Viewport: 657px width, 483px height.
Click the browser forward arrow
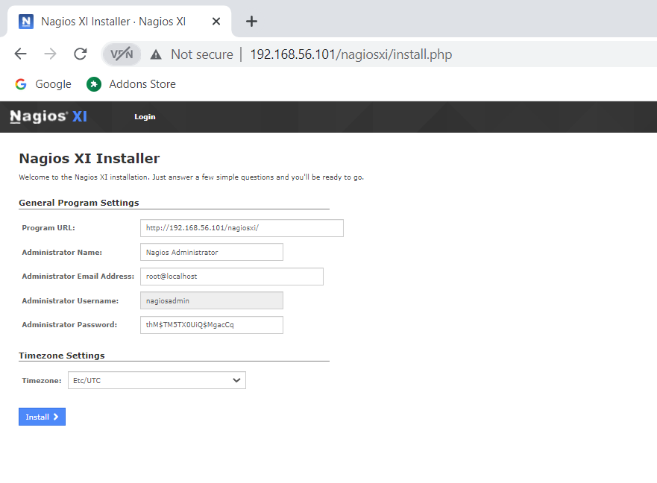pos(50,54)
